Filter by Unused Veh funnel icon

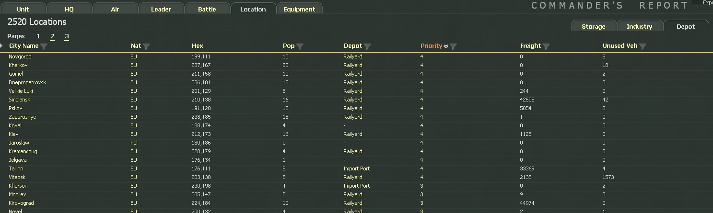[x=643, y=46]
